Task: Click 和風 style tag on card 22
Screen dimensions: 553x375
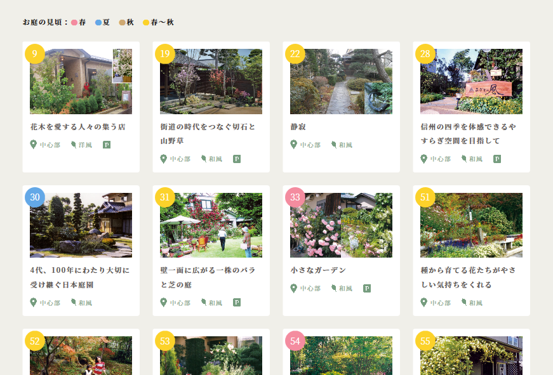Action: click(345, 145)
